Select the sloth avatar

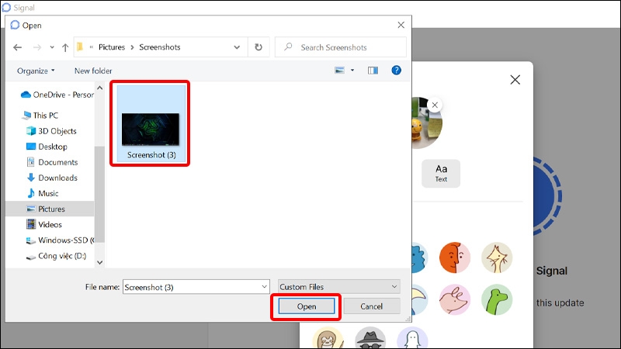pyautogui.click(x=328, y=337)
